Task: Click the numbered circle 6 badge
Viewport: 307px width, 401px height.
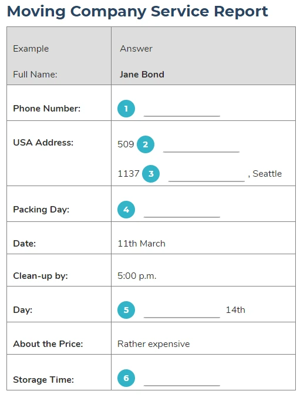Action: click(126, 378)
